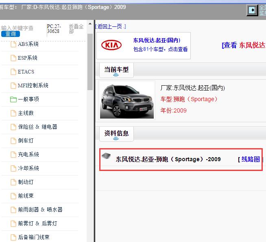
Task: Click the 前雾灯 & 后雾灯 document icon
Action: pyautogui.click(x=13, y=224)
